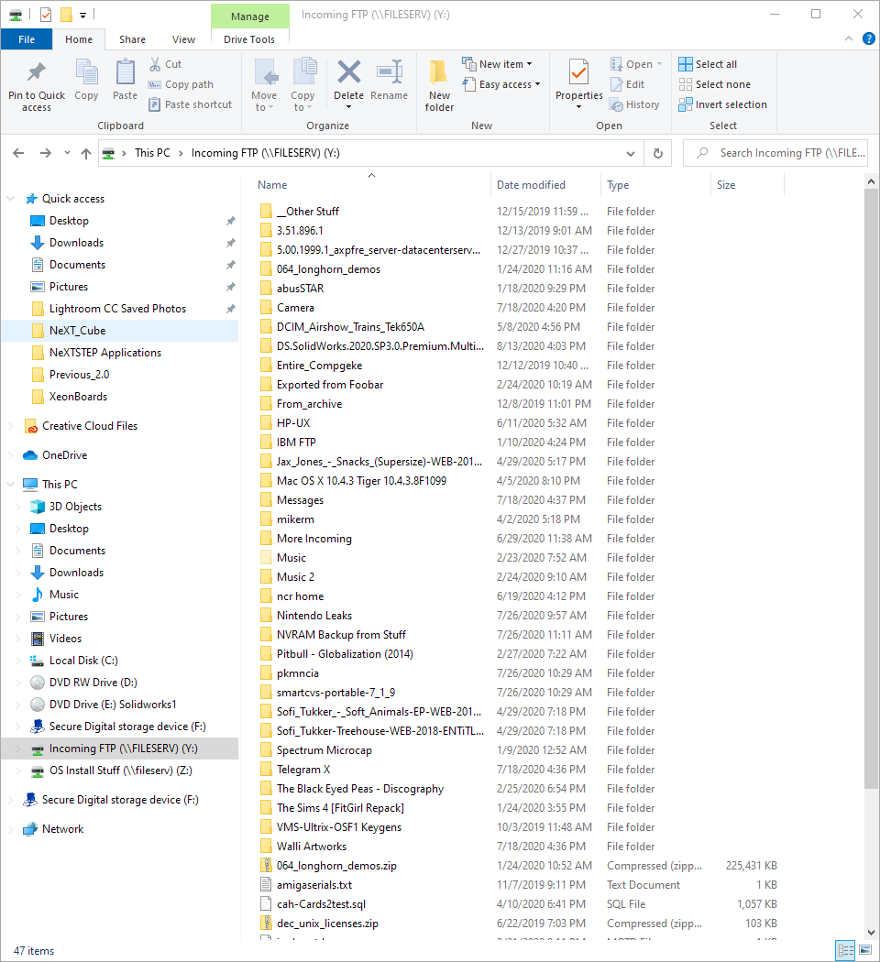Collapse the Quick access tree

(x=12, y=199)
